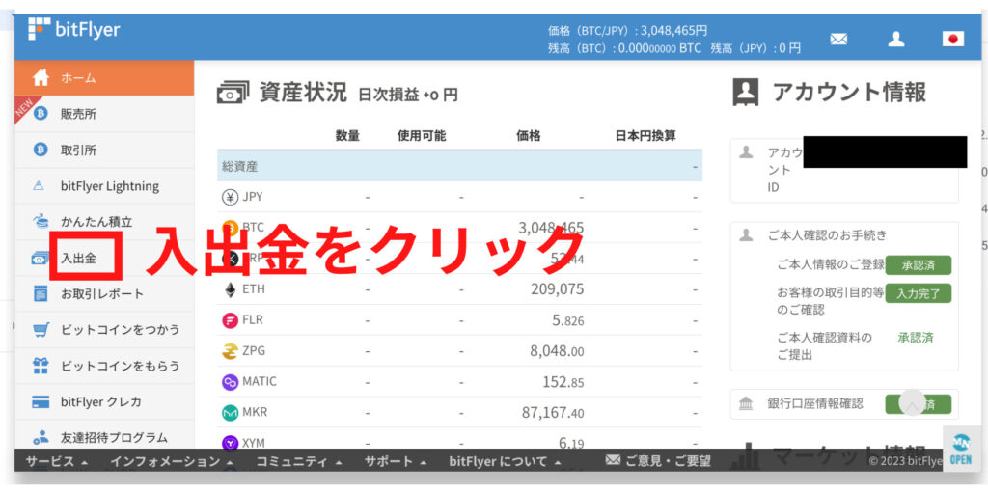
Task: Click the 資産状況 heading
Action: click(303, 93)
